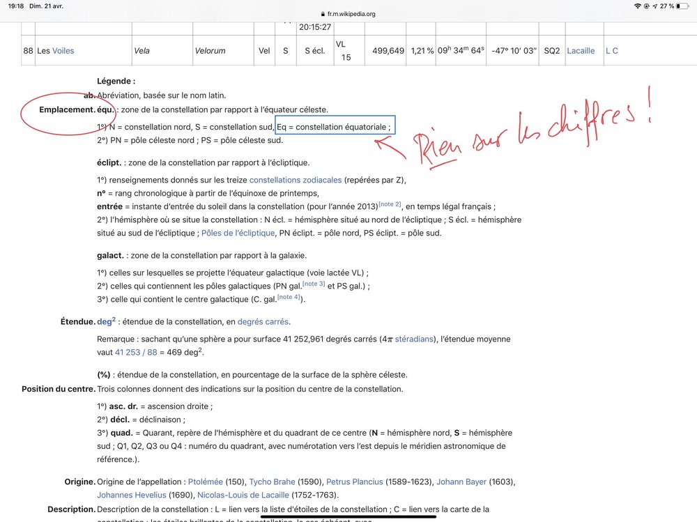Image resolution: width=697 pixels, height=522 pixels.
Task: Open the stéradians link
Action: (x=415, y=338)
